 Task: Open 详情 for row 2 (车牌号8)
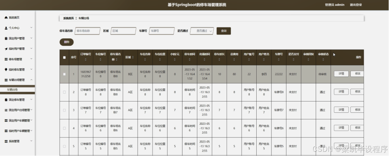pos(341,92)
